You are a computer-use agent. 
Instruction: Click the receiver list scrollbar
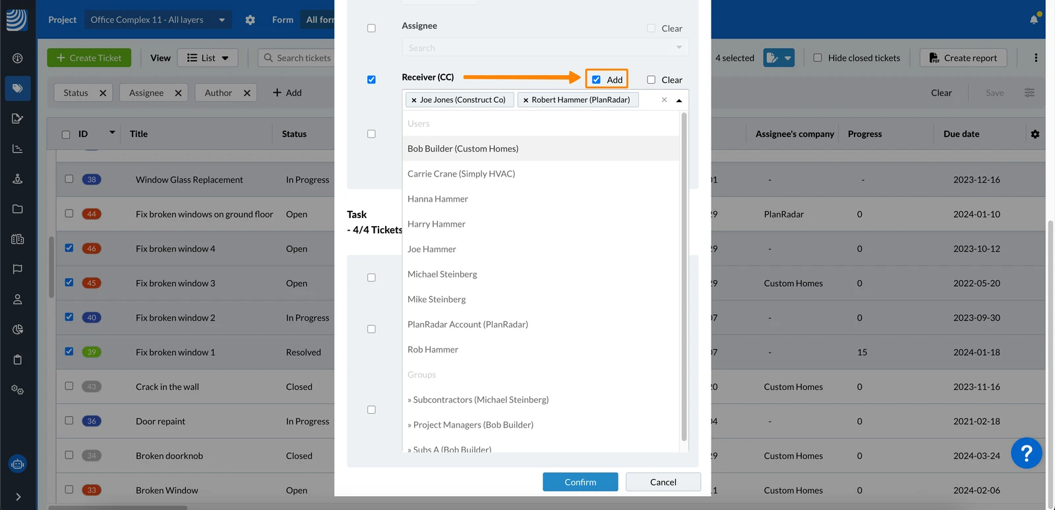coord(684,277)
